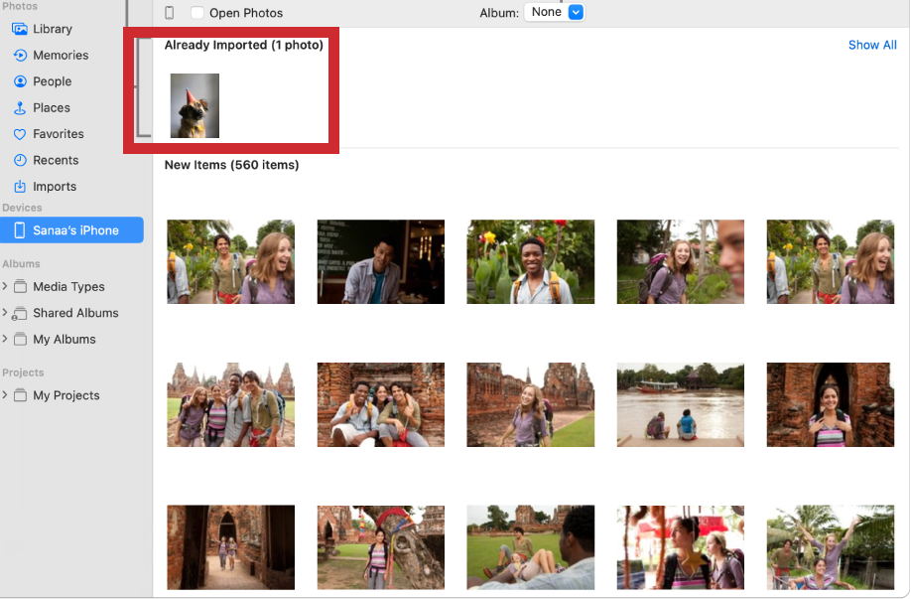Select Places in the sidebar
The width and height of the screenshot is (911, 599).
tap(52, 107)
